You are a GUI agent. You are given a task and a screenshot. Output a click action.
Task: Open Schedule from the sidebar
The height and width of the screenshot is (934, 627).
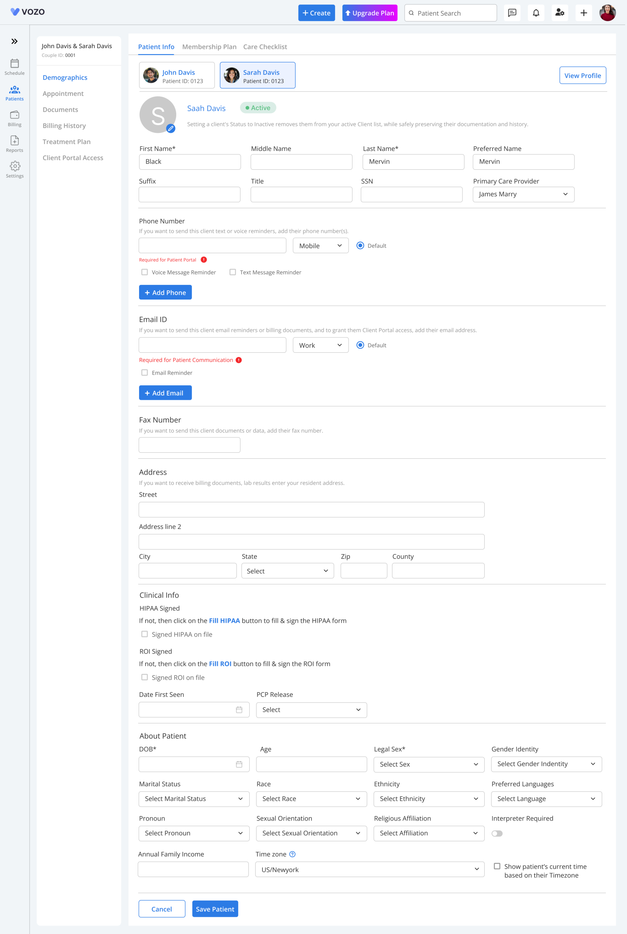click(14, 67)
